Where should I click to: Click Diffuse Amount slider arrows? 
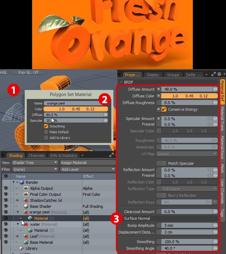[215, 89]
